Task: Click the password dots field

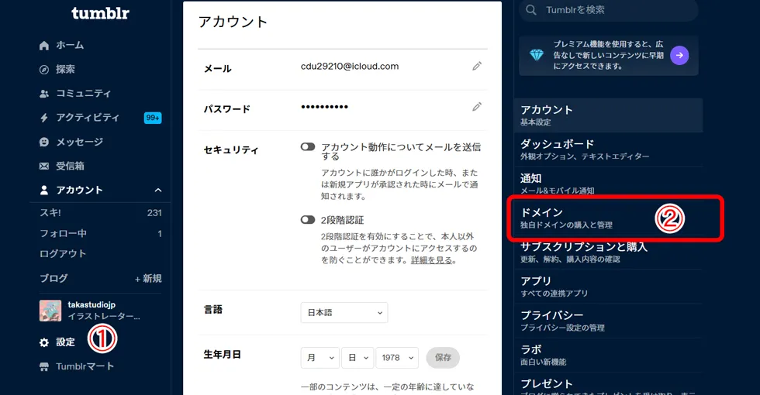Action: click(x=324, y=107)
